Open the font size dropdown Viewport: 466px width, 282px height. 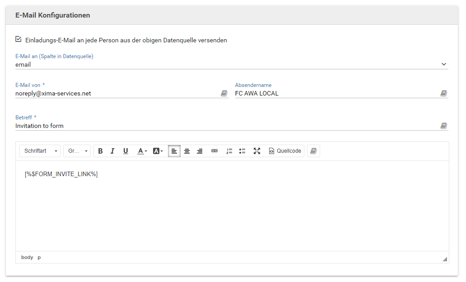77,151
